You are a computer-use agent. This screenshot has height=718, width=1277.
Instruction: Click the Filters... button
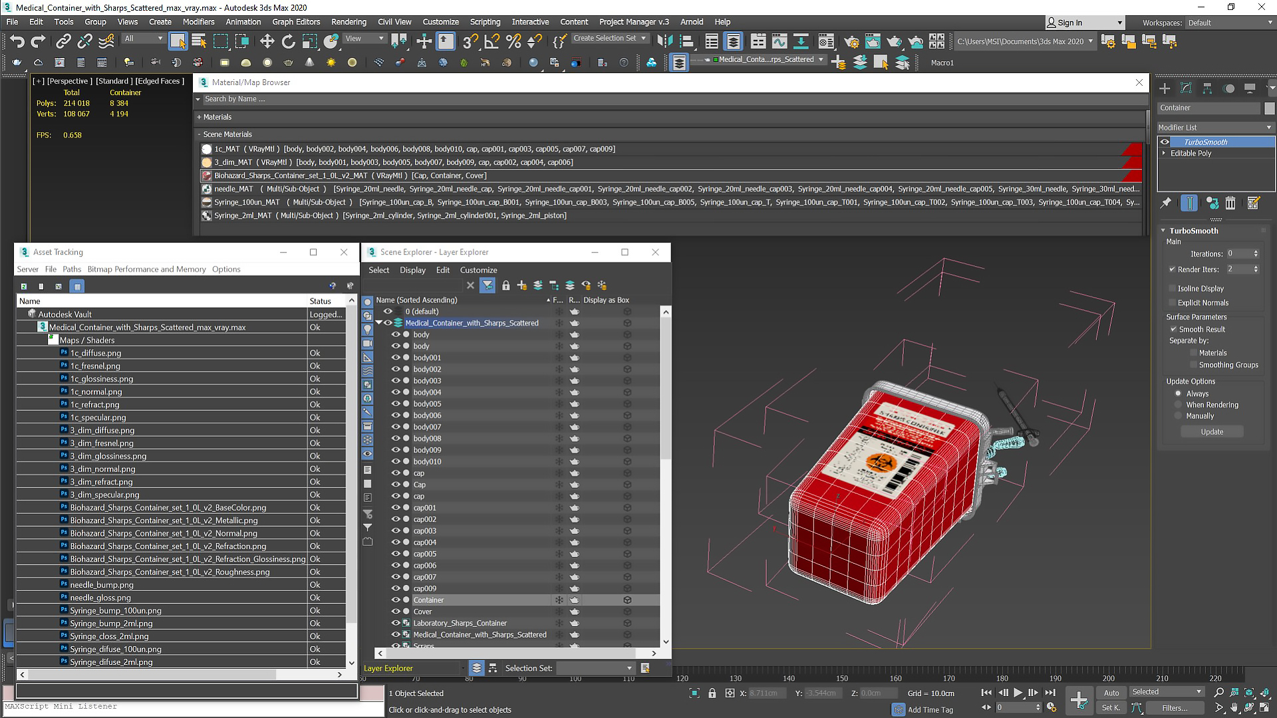coord(1175,708)
